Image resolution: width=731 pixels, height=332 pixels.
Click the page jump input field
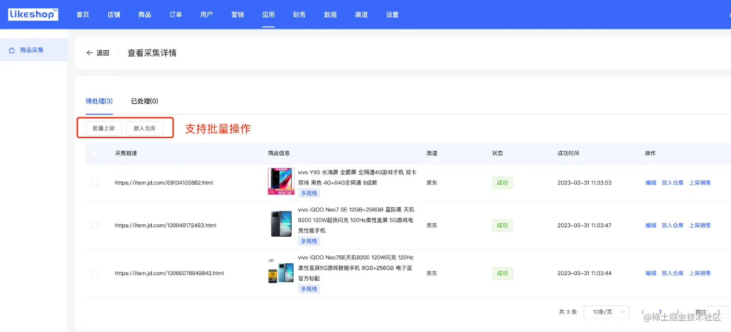pos(718,312)
